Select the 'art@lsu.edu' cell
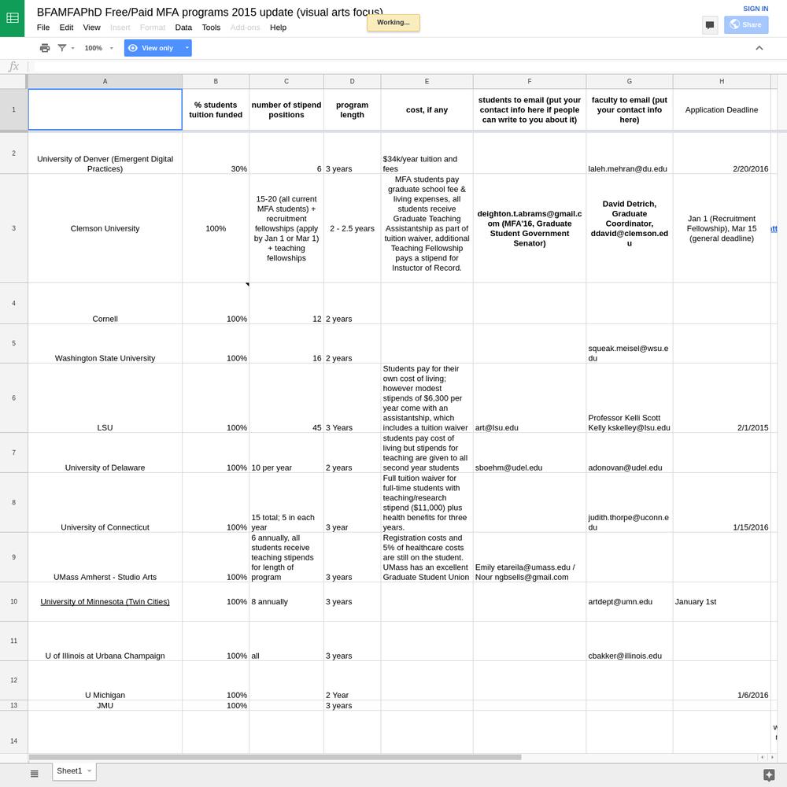The image size is (787, 787). click(530, 398)
